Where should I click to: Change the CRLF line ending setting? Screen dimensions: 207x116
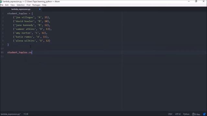point(170,114)
